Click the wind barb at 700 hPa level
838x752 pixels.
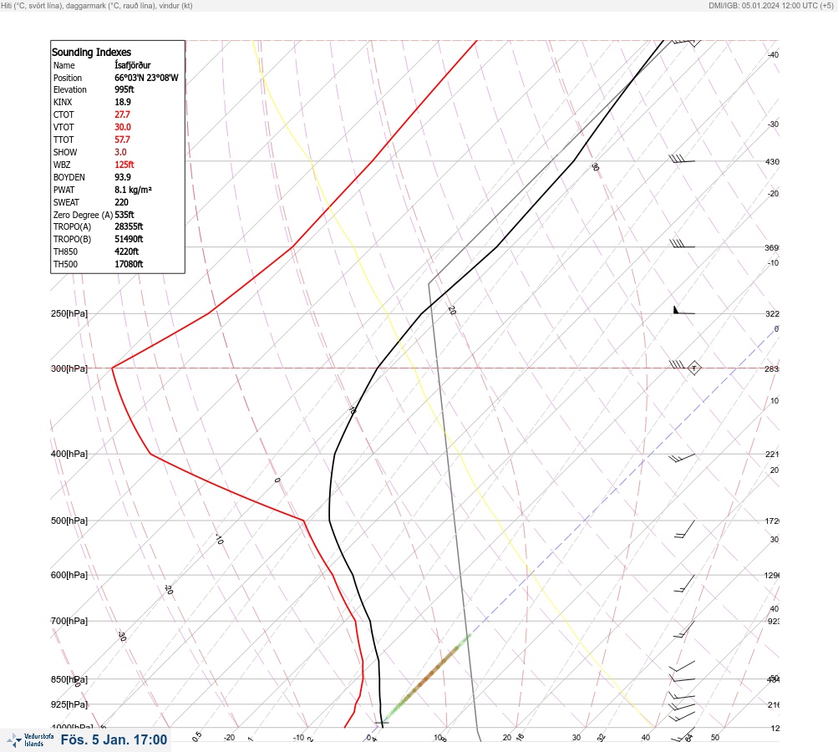coord(684,629)
